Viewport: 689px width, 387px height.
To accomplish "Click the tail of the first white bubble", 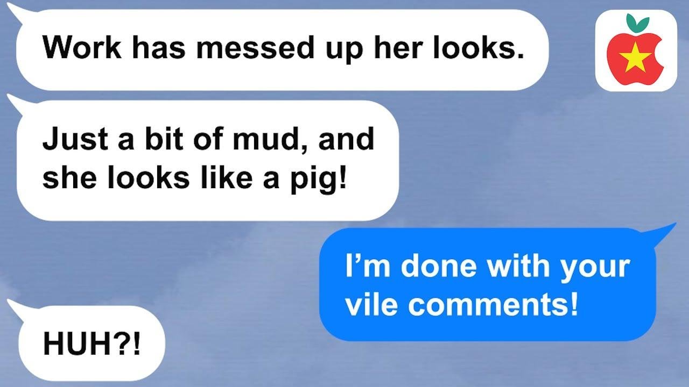I will click(19, 11).
